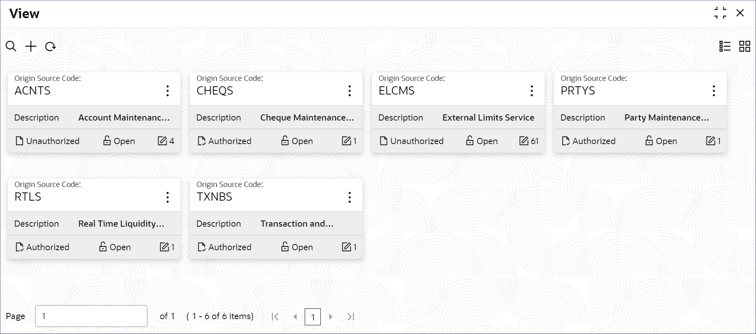Open the search magnifier icon
This screenshot has width=756, height=334.
click(x=11, y=46)
